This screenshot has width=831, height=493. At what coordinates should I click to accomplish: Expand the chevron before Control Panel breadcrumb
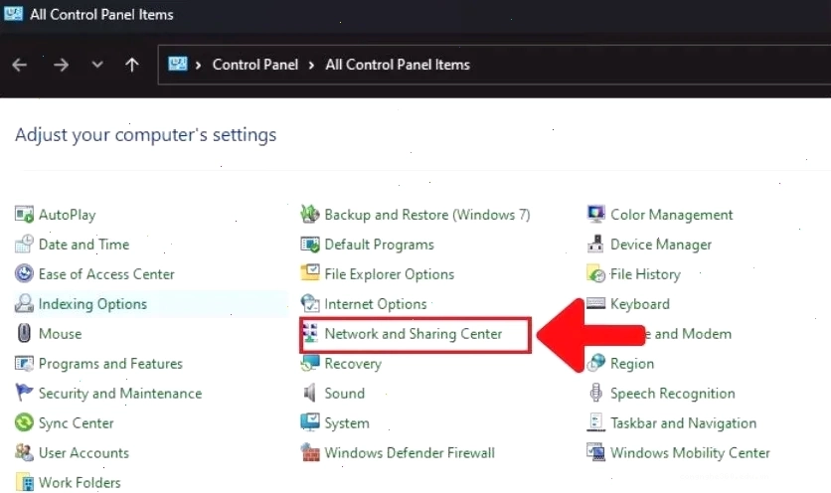pos(198,66)
